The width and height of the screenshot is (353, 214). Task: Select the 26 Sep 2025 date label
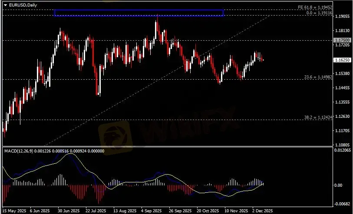tap(180, 211)
